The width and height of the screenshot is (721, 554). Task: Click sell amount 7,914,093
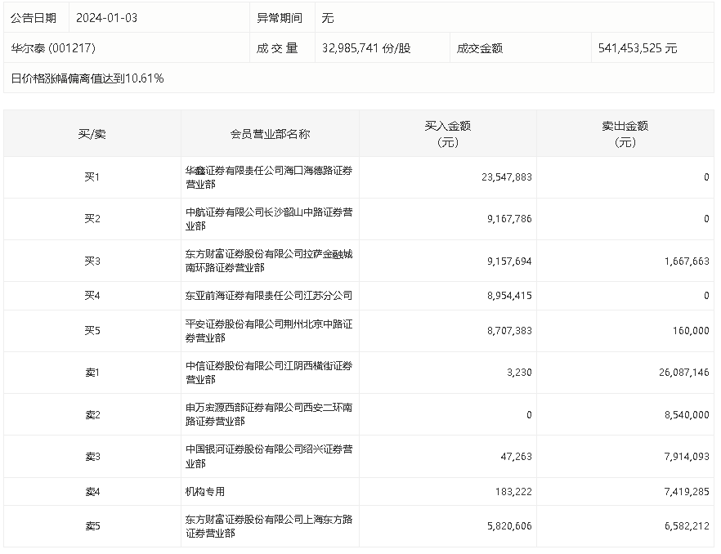[687, 457]
